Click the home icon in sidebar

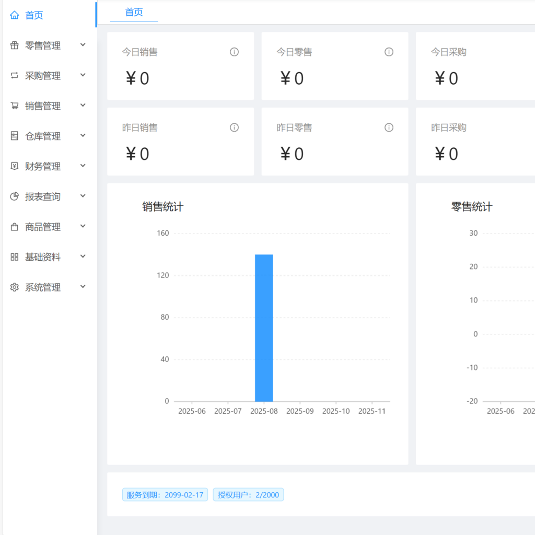click(15, 15)
